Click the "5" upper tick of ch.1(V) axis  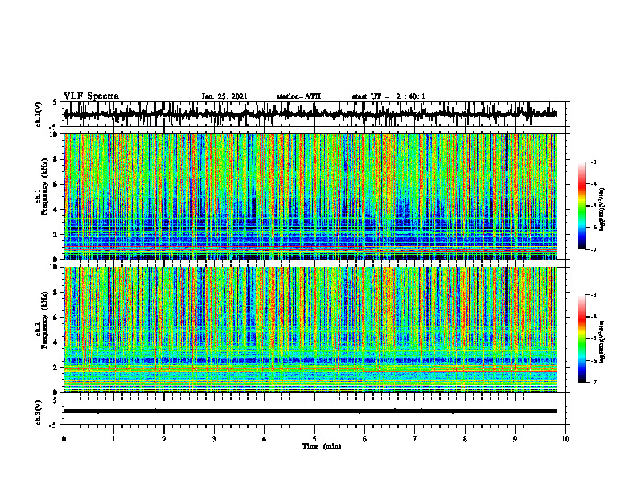(55, 103)
